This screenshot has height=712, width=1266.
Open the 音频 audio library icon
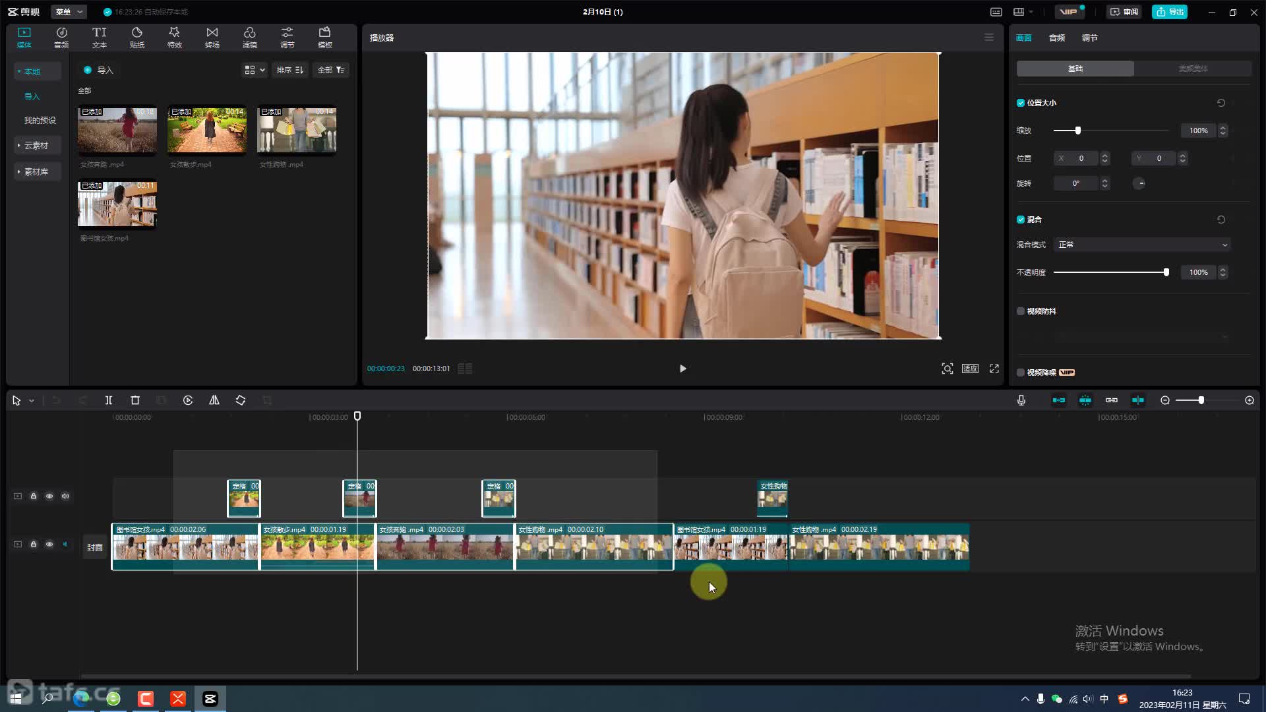(x=61, y=38)
